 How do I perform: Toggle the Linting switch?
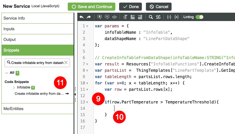[200, 17]
